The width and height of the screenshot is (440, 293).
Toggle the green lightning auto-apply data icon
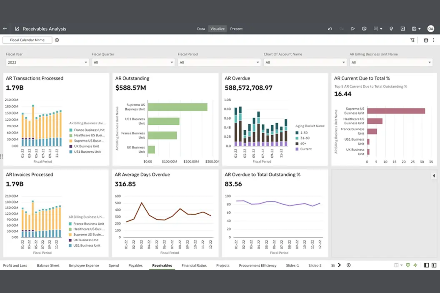415,265
